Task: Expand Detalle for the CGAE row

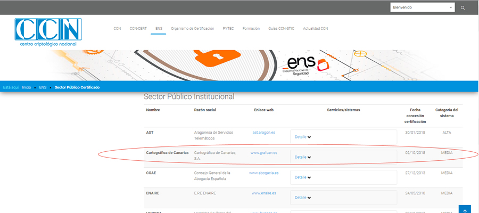Action: [x=303, y=177]
